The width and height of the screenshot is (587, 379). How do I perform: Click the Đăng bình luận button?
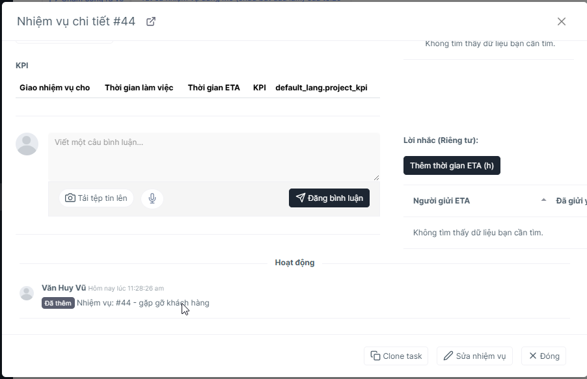(329, 198)
